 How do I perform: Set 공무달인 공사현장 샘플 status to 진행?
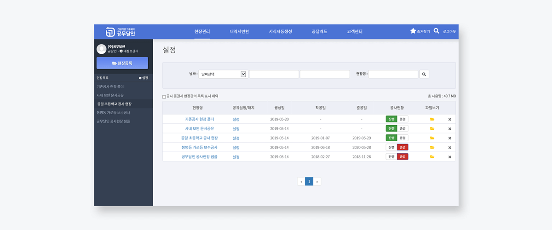pos(391,156)
